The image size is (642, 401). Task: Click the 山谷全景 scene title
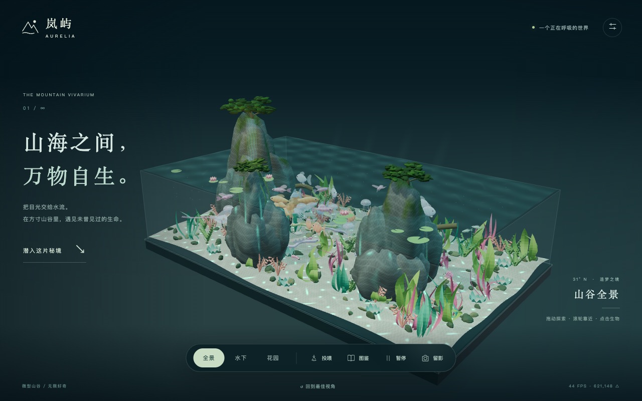[x=597, y=294]
